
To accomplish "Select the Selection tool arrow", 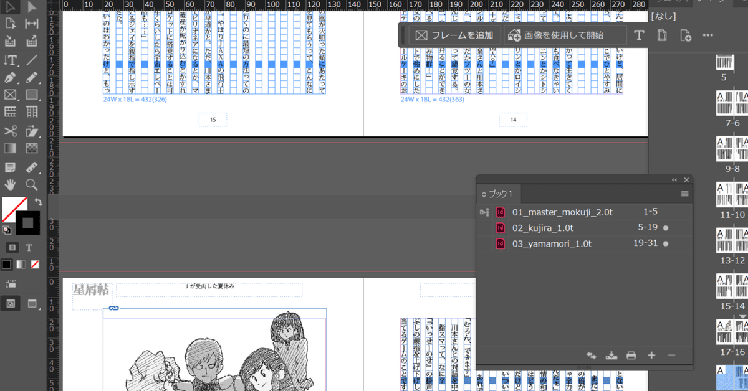I will click(x=11, y=7).
